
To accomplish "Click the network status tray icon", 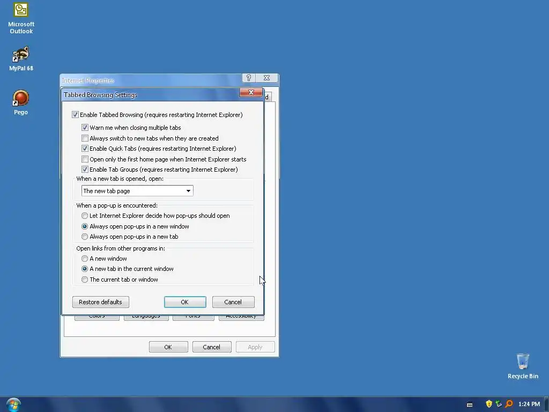I will pos(499,404).
